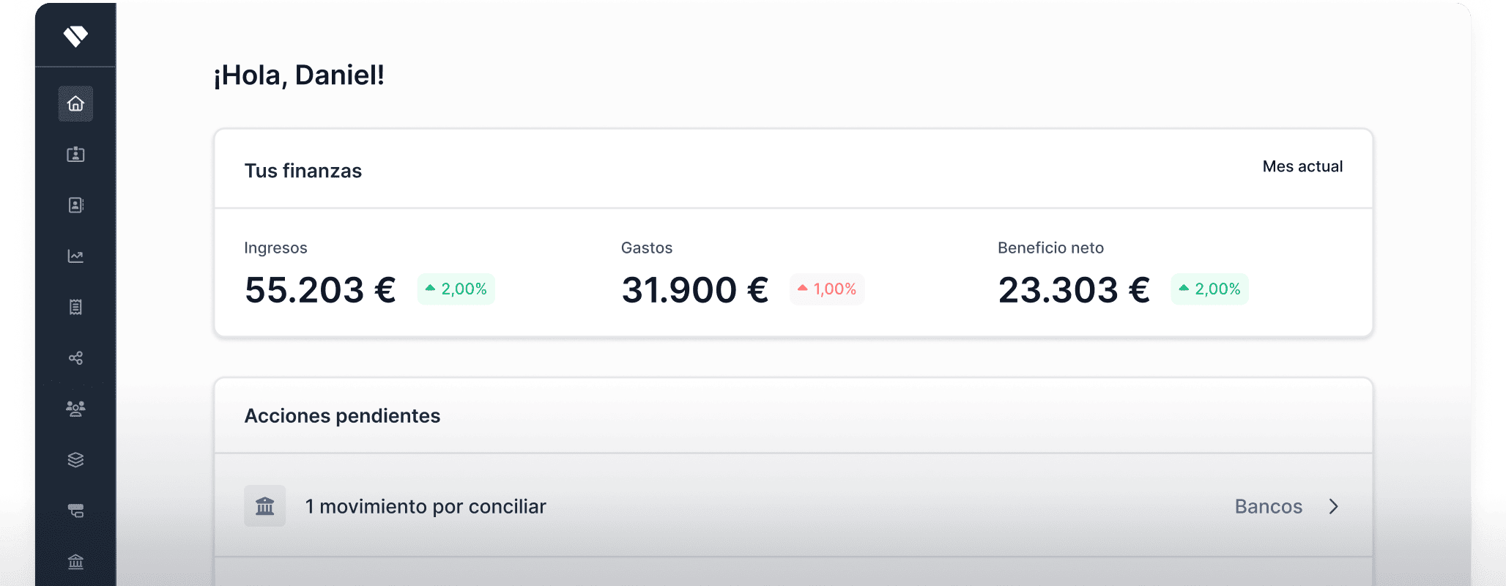
Task: Open the analytics chart sidebar icon
Action: click(x=75, y=256)
